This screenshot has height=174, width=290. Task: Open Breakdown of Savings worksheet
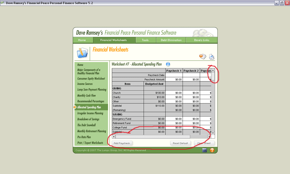point(88,119)
